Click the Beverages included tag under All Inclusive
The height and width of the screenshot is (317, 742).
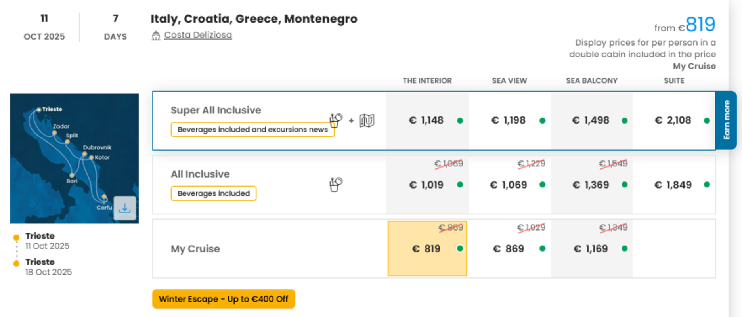click(x=214, y=193)
